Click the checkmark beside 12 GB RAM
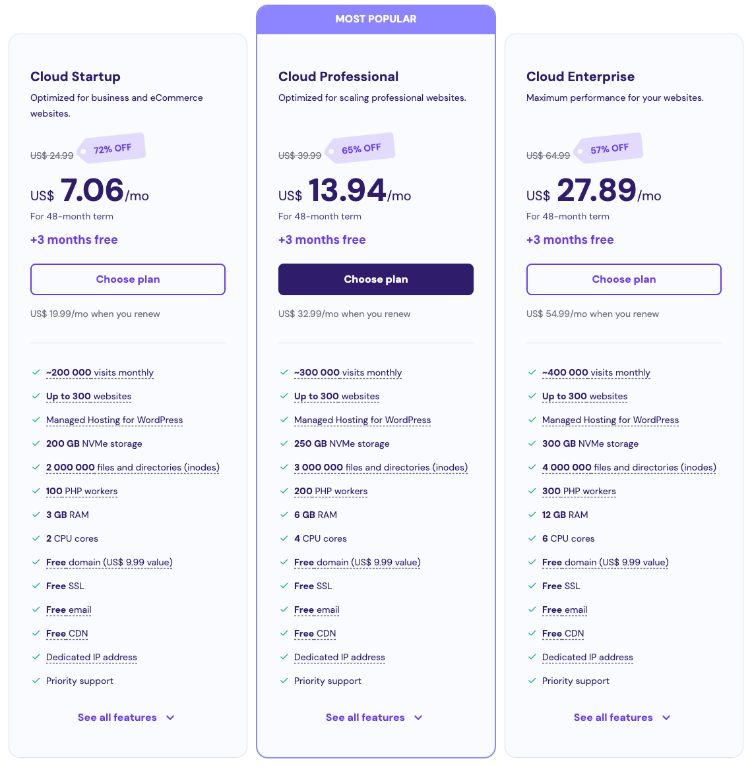The image size is (752, 767). click(532, 515)
